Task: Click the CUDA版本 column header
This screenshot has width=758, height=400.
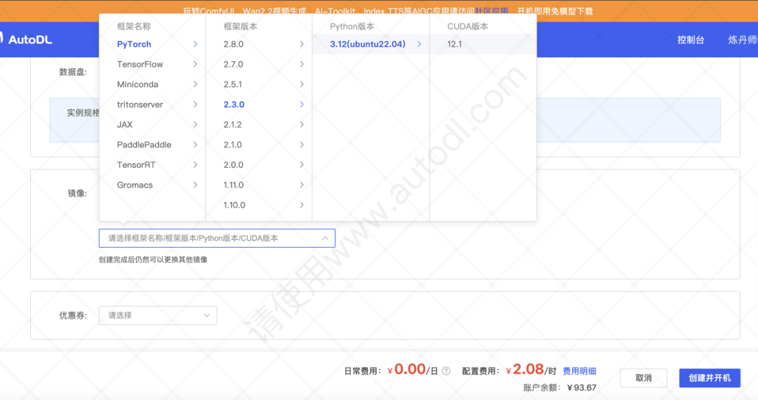Action: [467, 27]
